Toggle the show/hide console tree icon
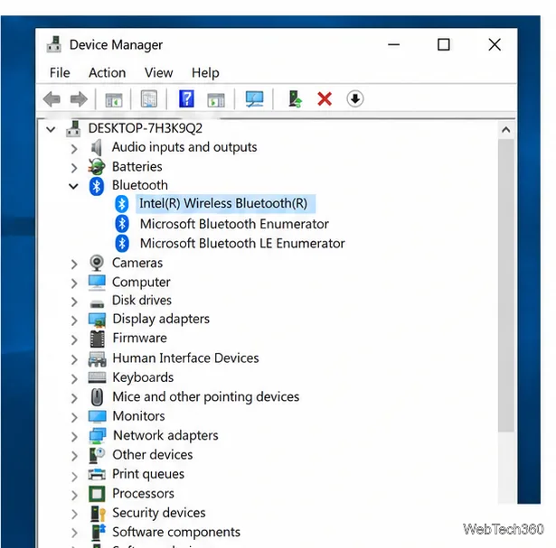The image size is (556, 548). (114, 99)
